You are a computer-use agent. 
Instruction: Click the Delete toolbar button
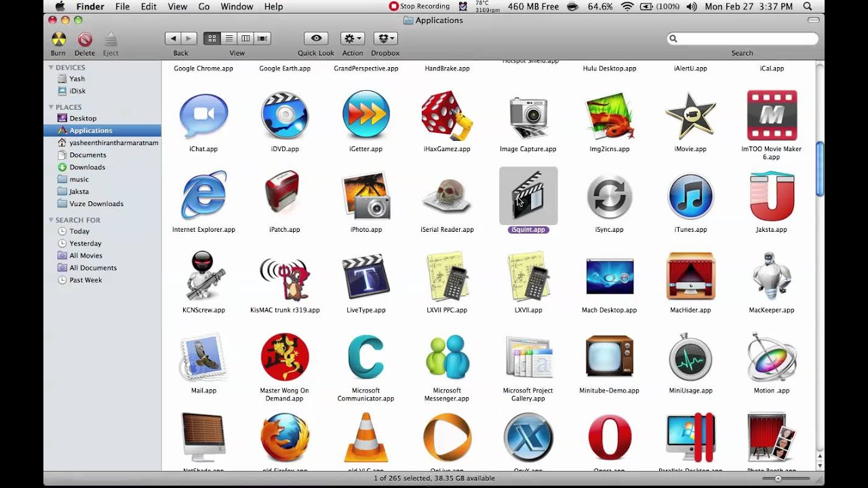(x=85, y=39)
